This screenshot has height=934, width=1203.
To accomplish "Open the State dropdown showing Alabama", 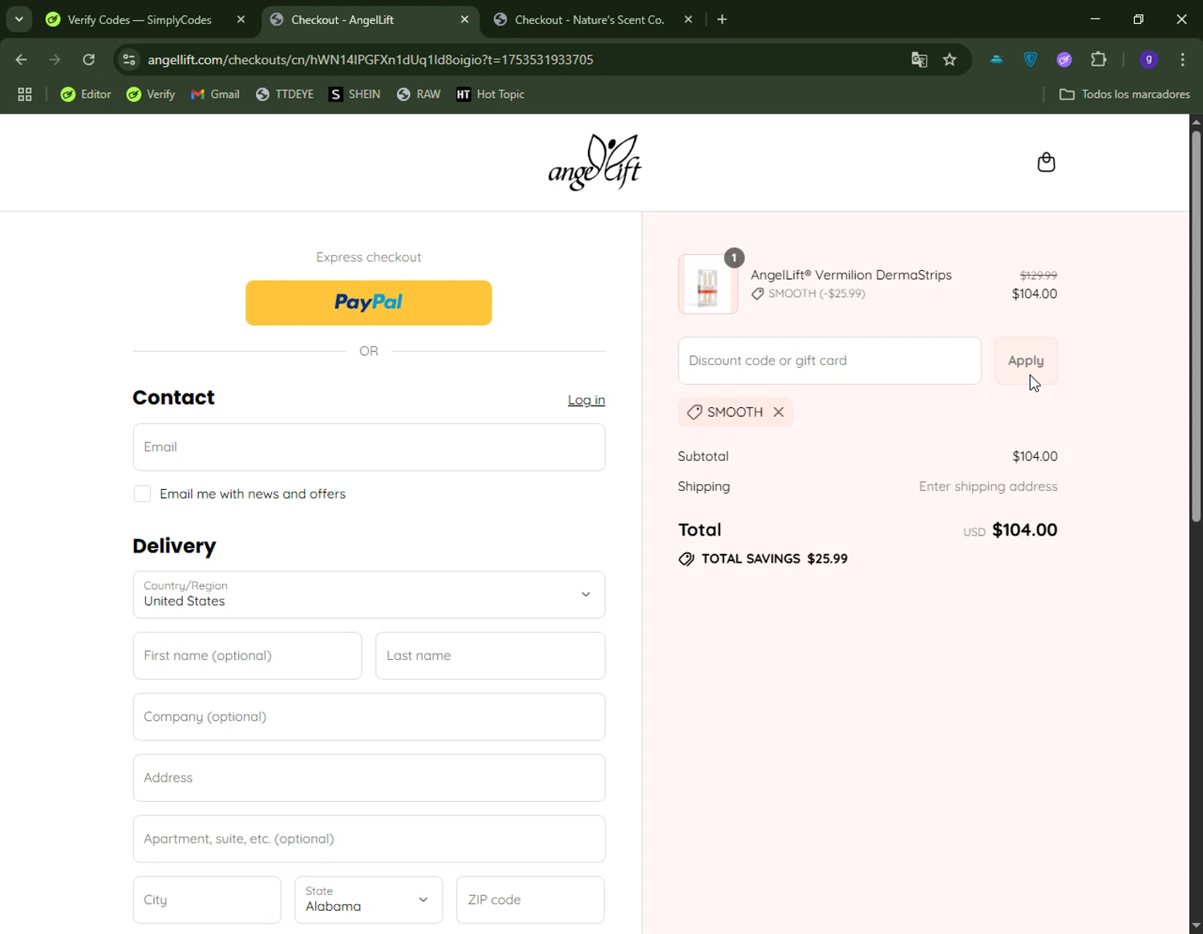I will 368,900.
